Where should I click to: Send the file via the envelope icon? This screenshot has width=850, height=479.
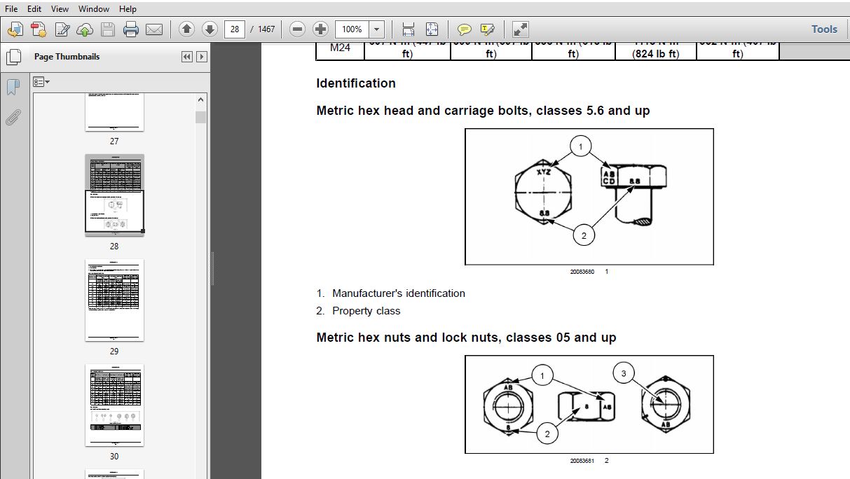[154, 29]
